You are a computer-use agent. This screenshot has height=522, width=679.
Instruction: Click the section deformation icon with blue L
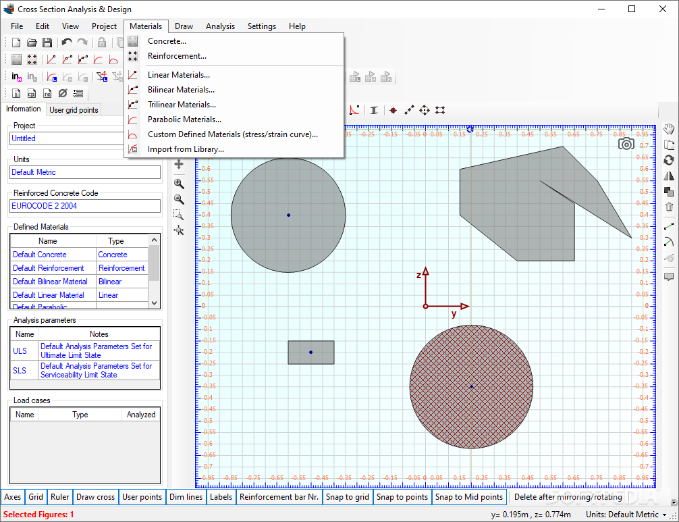[x=102, y=77]
